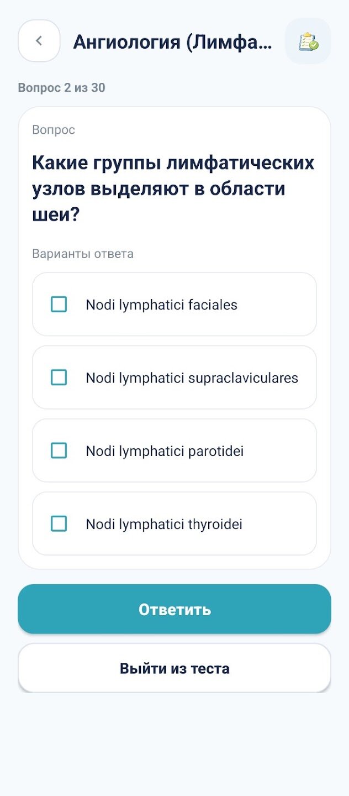Select the Nodi lymphatici faciales answer text
349x796 pixels.
point(161,305)
